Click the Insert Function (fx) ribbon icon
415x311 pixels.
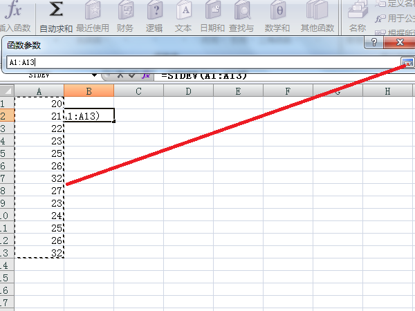(x=14, y=11)
